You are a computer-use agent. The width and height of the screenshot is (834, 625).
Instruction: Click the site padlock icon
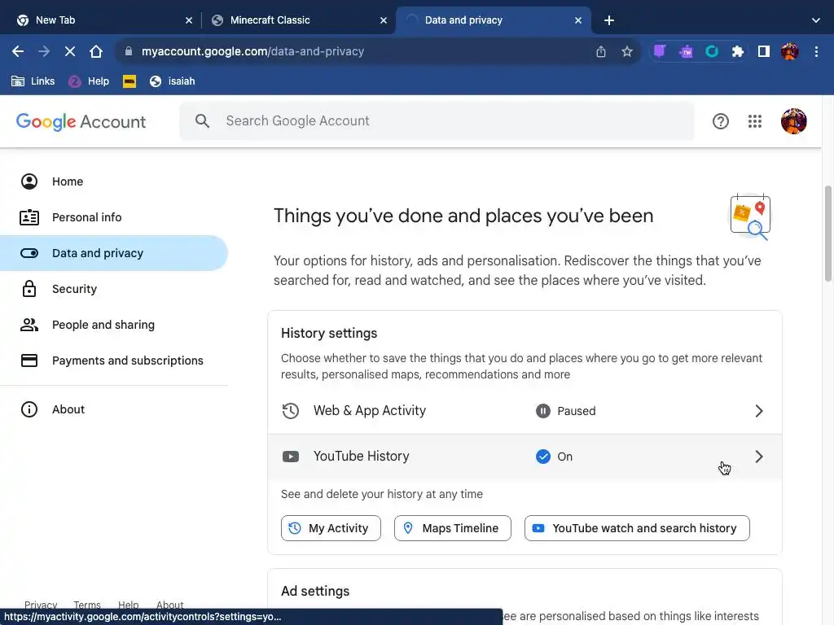(128, 51)
